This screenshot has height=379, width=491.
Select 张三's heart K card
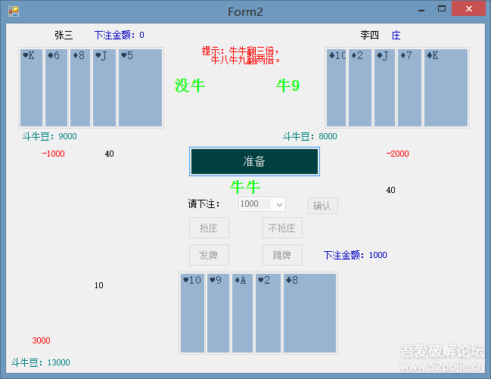31,88
